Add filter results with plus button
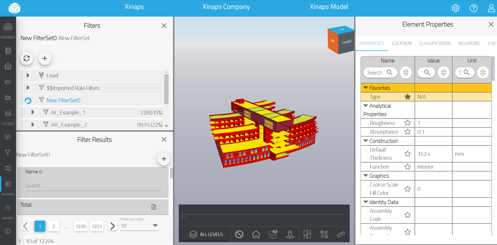Viewport: 497px width, 245px height. click(x=164, y=159)
